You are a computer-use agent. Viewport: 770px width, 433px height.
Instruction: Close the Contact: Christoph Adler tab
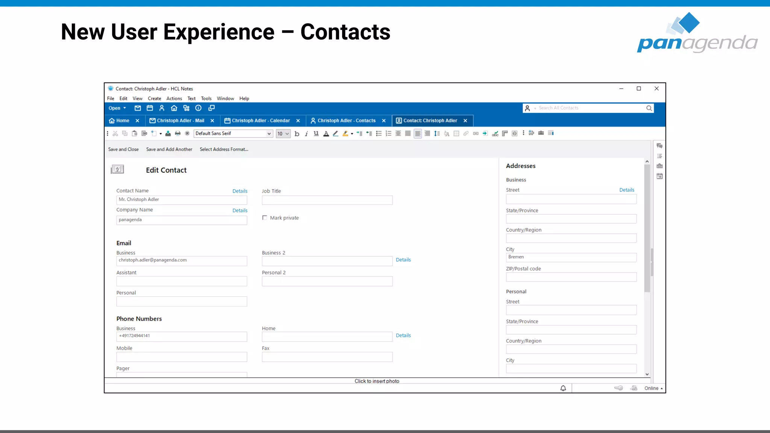(465, 121)
